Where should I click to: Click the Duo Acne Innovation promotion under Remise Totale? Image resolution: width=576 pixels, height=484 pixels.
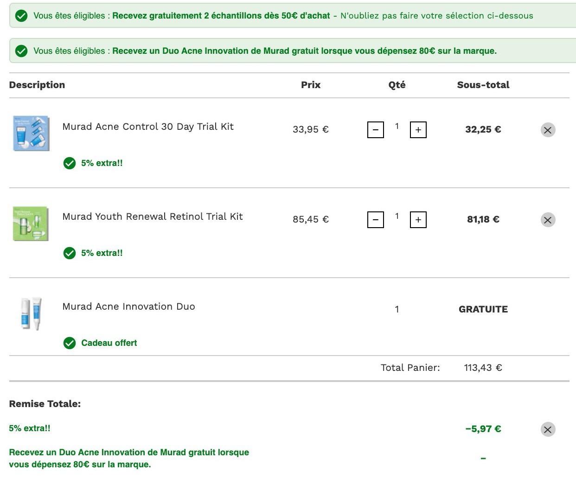pos(129,459)
